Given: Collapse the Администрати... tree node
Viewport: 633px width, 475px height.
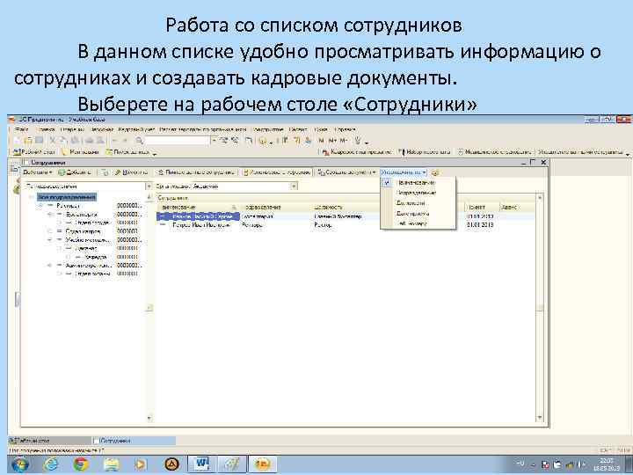Looking at the screenshot, I should [x=50, y=266].
